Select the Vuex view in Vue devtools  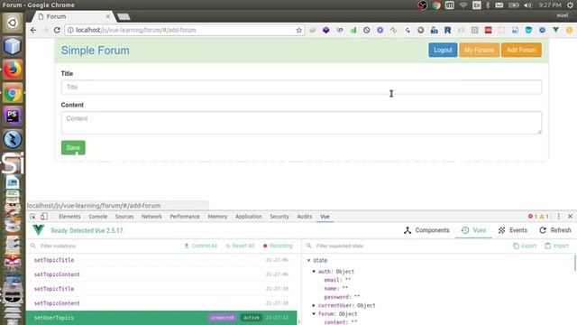pyautogui.click(x=473, y=230)
